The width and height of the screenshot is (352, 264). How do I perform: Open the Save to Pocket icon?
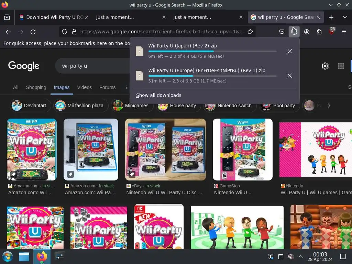[x=282, y=32]
